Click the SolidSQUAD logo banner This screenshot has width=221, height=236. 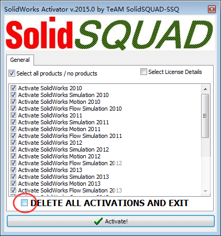click(110, 33)
